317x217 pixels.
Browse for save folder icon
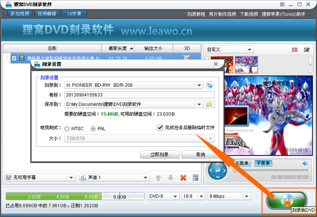coord(209,104)
